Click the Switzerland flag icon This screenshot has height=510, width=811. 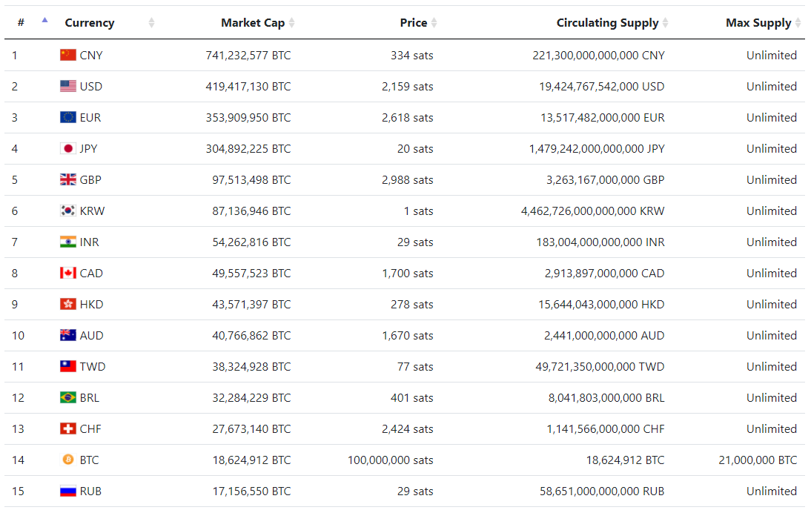click(68, 428)
